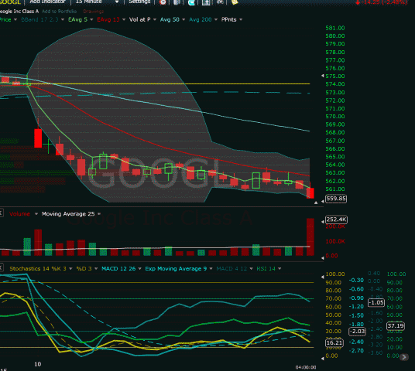Open the price alert alarm clock icon
Screen dimensions: 415x371
pyautogui.click(x=163, y=2)
